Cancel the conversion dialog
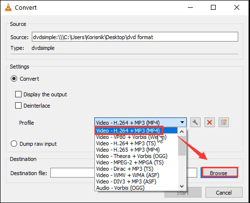Image resolution: width=250 pixels, height=203 pixels. tap(224, 193)
